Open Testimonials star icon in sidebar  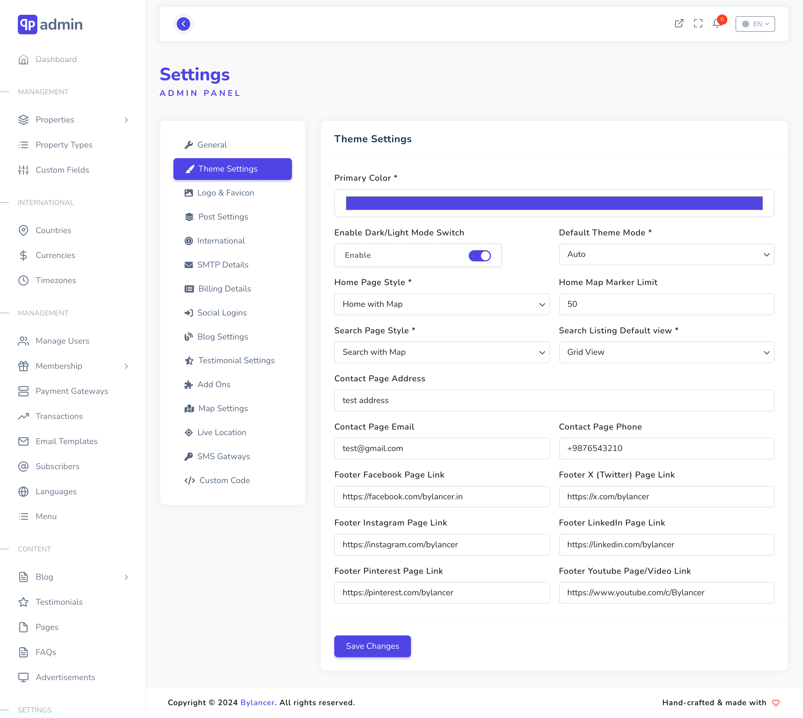23,602
